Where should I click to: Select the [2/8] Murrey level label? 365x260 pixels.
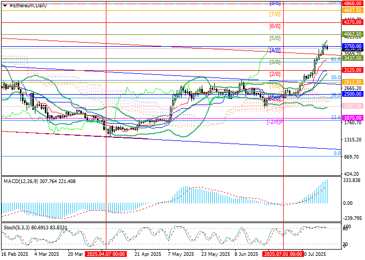275,74
